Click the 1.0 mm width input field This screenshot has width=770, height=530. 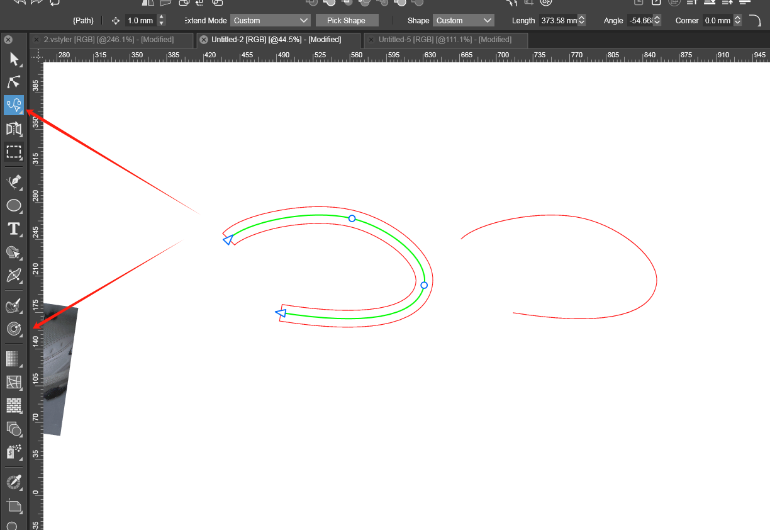(140, 21)
